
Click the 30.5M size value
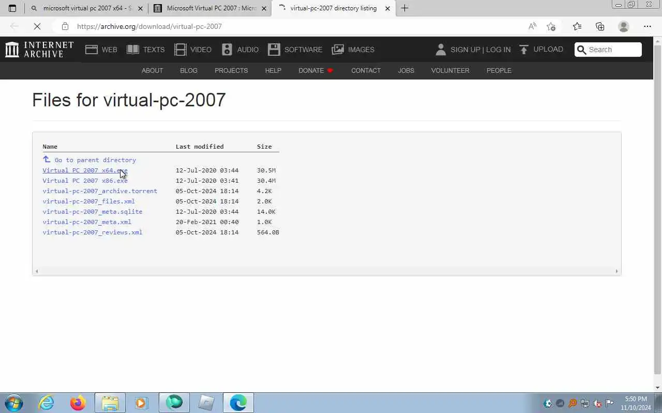[266, 170]
